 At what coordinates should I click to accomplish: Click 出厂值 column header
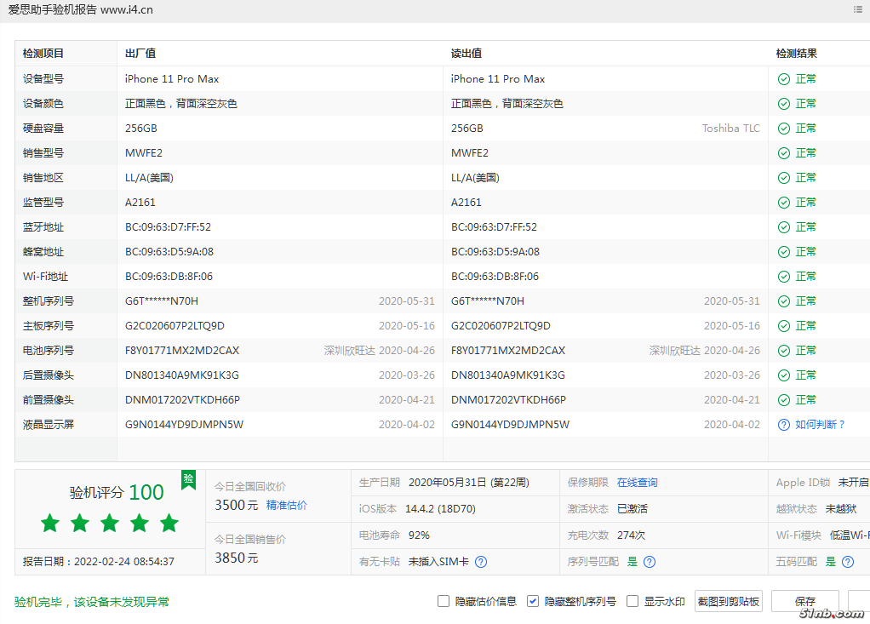coord(140,54)
